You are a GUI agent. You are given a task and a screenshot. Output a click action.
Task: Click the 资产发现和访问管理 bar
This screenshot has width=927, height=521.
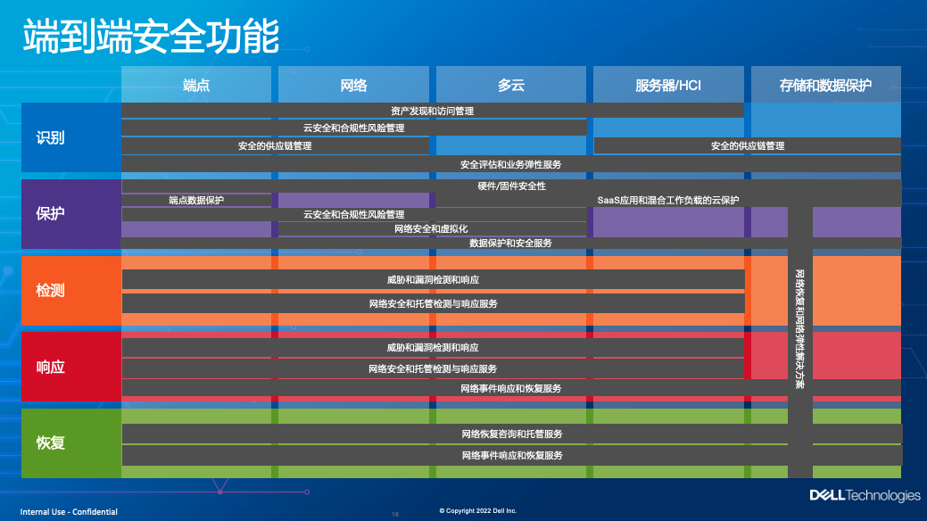(x=432, y=111)
